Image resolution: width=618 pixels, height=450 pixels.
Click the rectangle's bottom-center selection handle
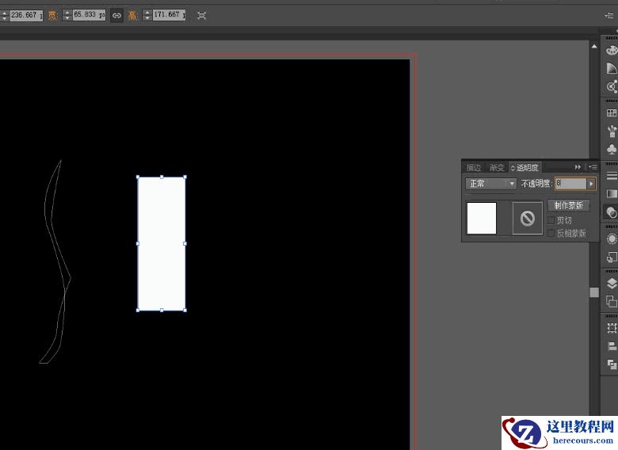(x=162, y=311)
